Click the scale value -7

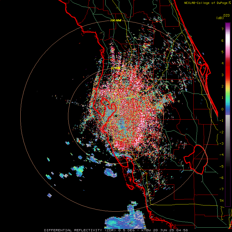click(221, 189)
